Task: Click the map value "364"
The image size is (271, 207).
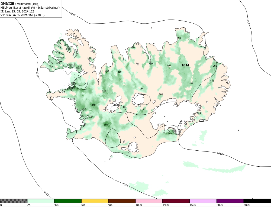Action: pyautogui.click(x=107, y=71)
